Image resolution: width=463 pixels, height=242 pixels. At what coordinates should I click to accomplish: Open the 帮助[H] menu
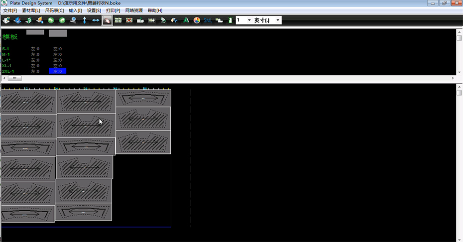point(154,10)
